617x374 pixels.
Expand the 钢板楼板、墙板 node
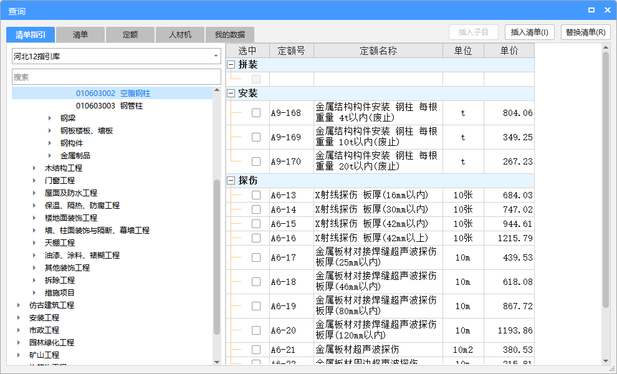coord(50,131)
